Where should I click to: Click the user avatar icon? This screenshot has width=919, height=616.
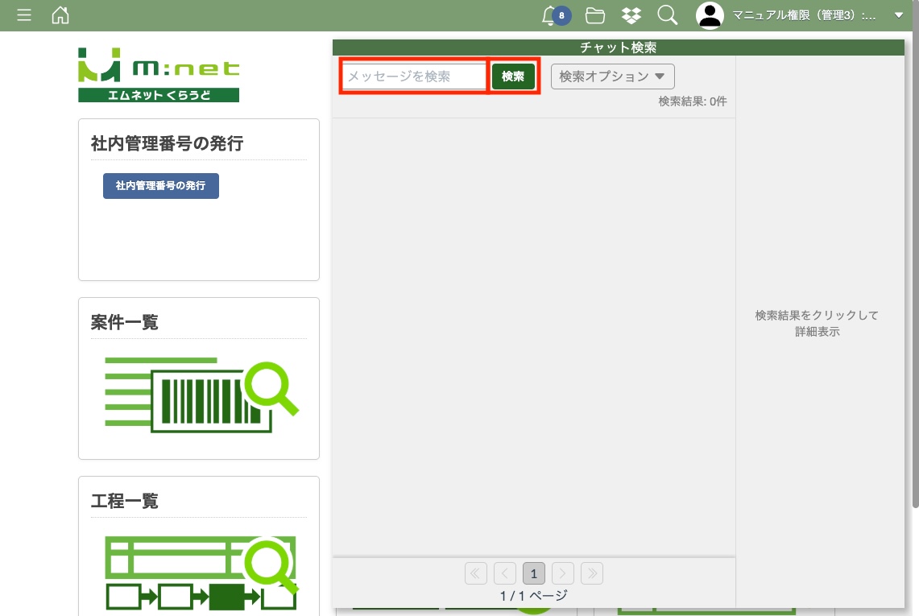click(710, 15)
